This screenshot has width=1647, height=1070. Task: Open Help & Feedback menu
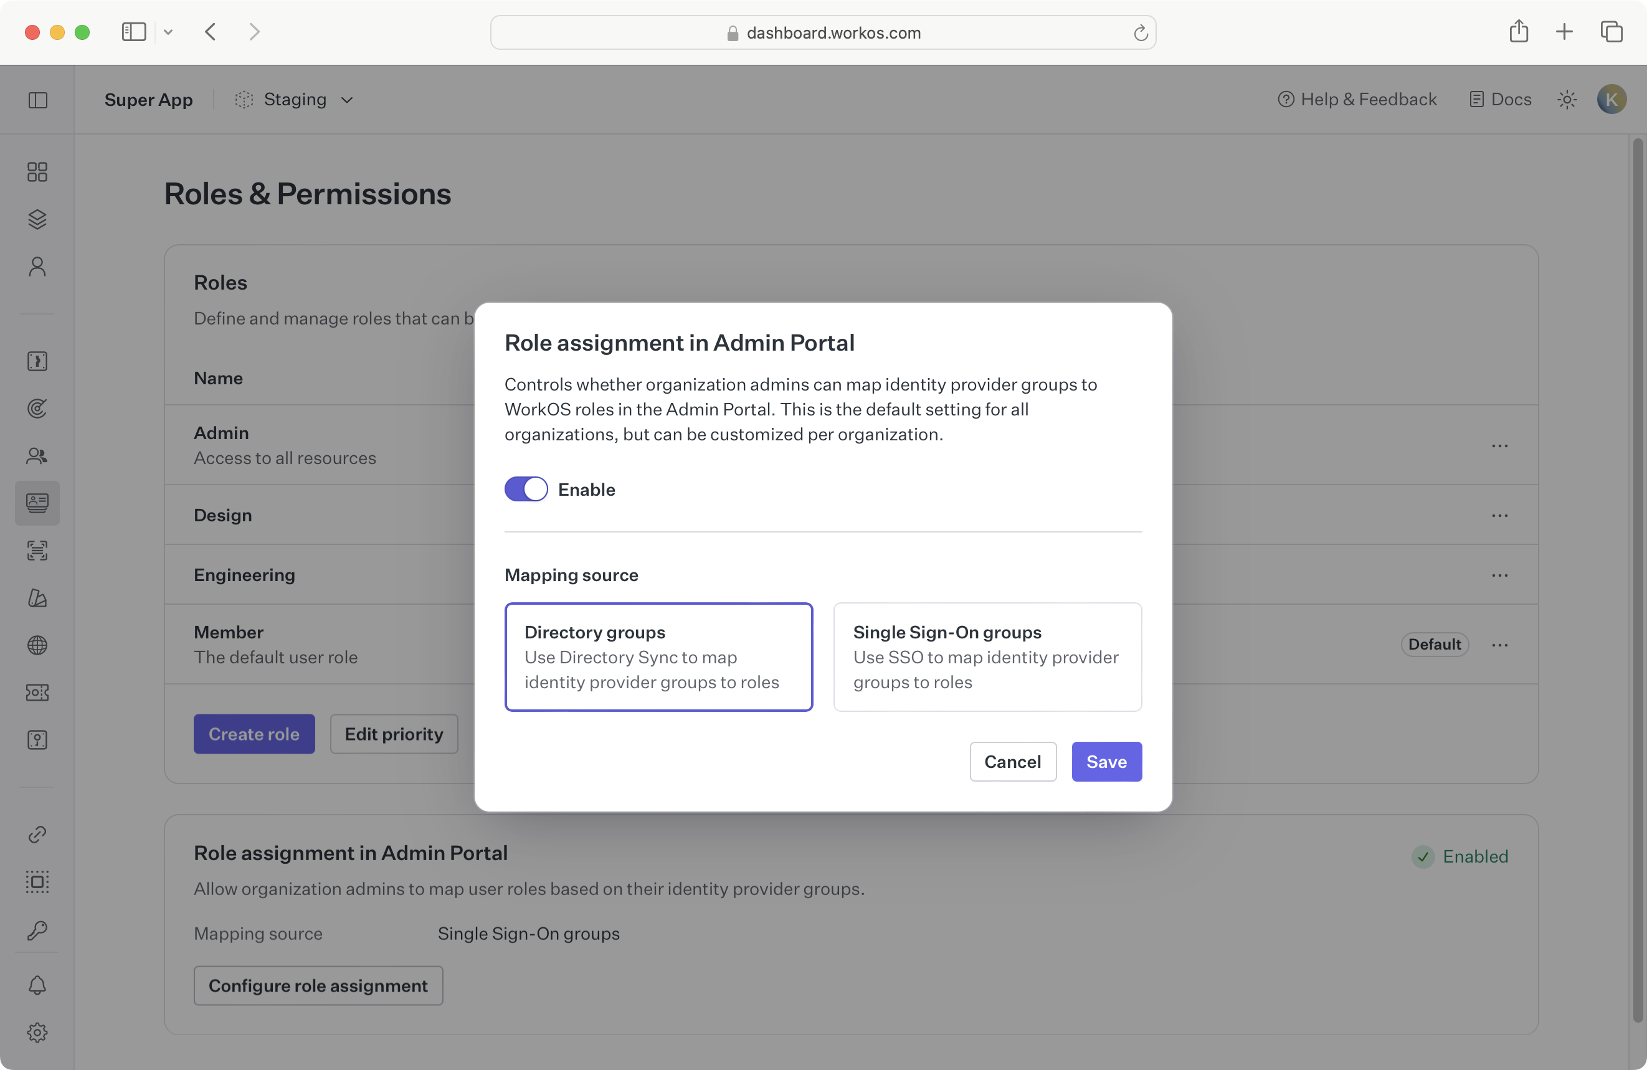tap(1356, 100)
